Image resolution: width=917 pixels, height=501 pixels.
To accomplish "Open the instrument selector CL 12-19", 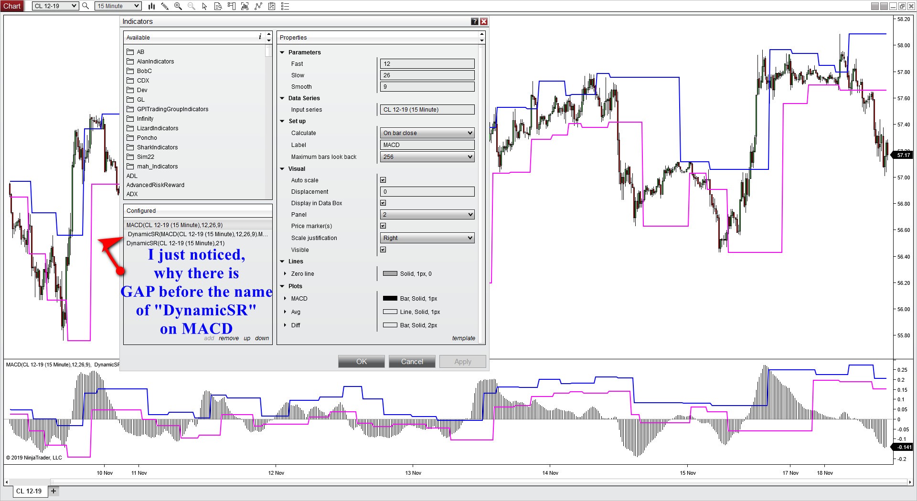I will (55, 6).
